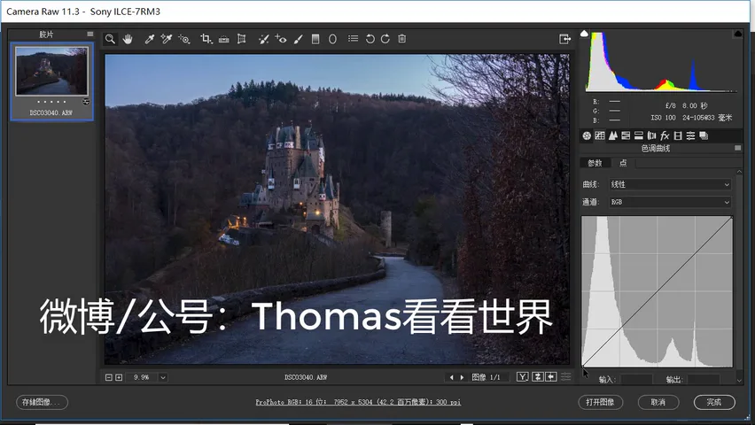The width and height of the screenshot is (755, 425).
Task: Select the Color Sampler tool
Action: 166,39
